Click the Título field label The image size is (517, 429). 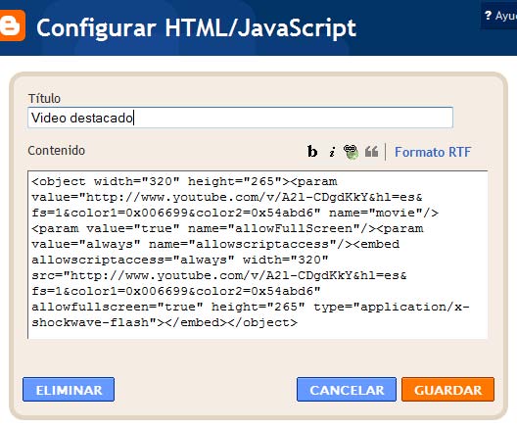(x=44, y=98)
